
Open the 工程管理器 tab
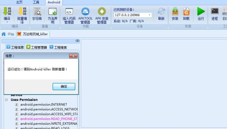(37, 47)
